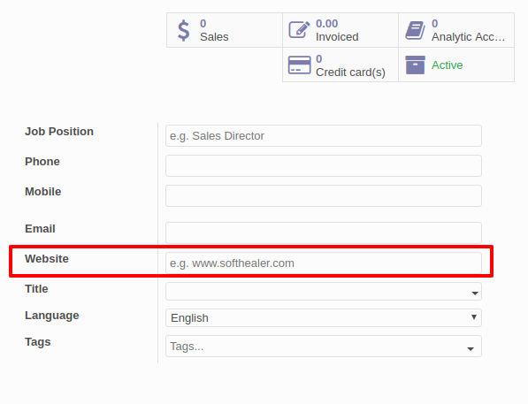This screenshot has width=528, height=404.
Task: Toggle the Active status button
Action: click(x=456, y=65)
